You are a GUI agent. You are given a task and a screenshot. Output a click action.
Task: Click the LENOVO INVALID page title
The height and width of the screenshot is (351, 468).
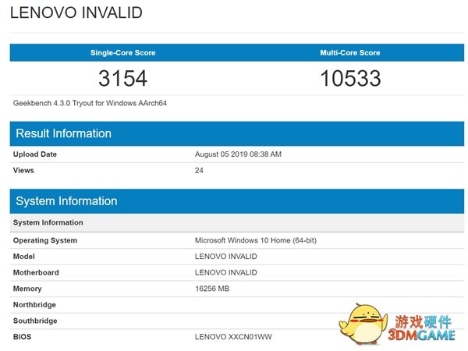point(76,12)
